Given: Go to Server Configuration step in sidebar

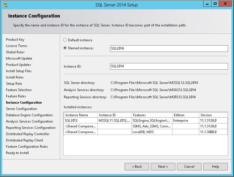Looking at the screenshot, I should pos(21,109).
